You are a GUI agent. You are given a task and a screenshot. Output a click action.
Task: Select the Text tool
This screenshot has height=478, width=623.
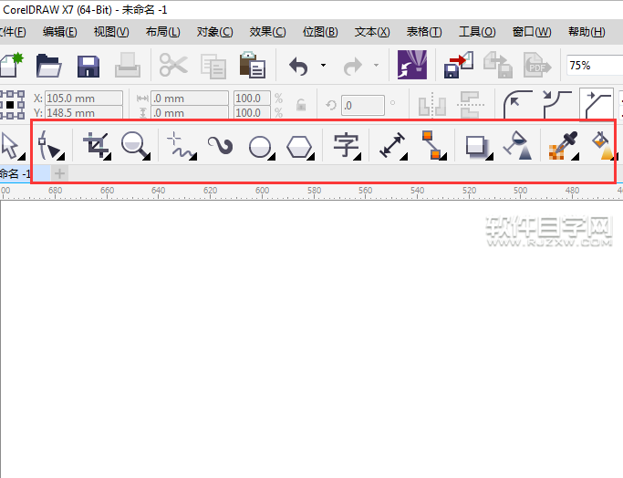[x=347, y=146]
